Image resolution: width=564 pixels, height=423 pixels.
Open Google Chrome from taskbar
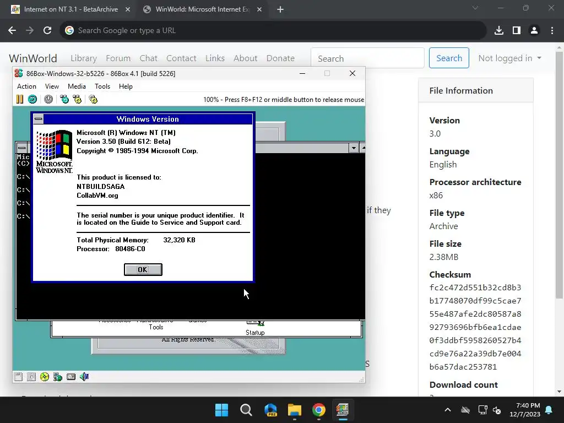319,410
